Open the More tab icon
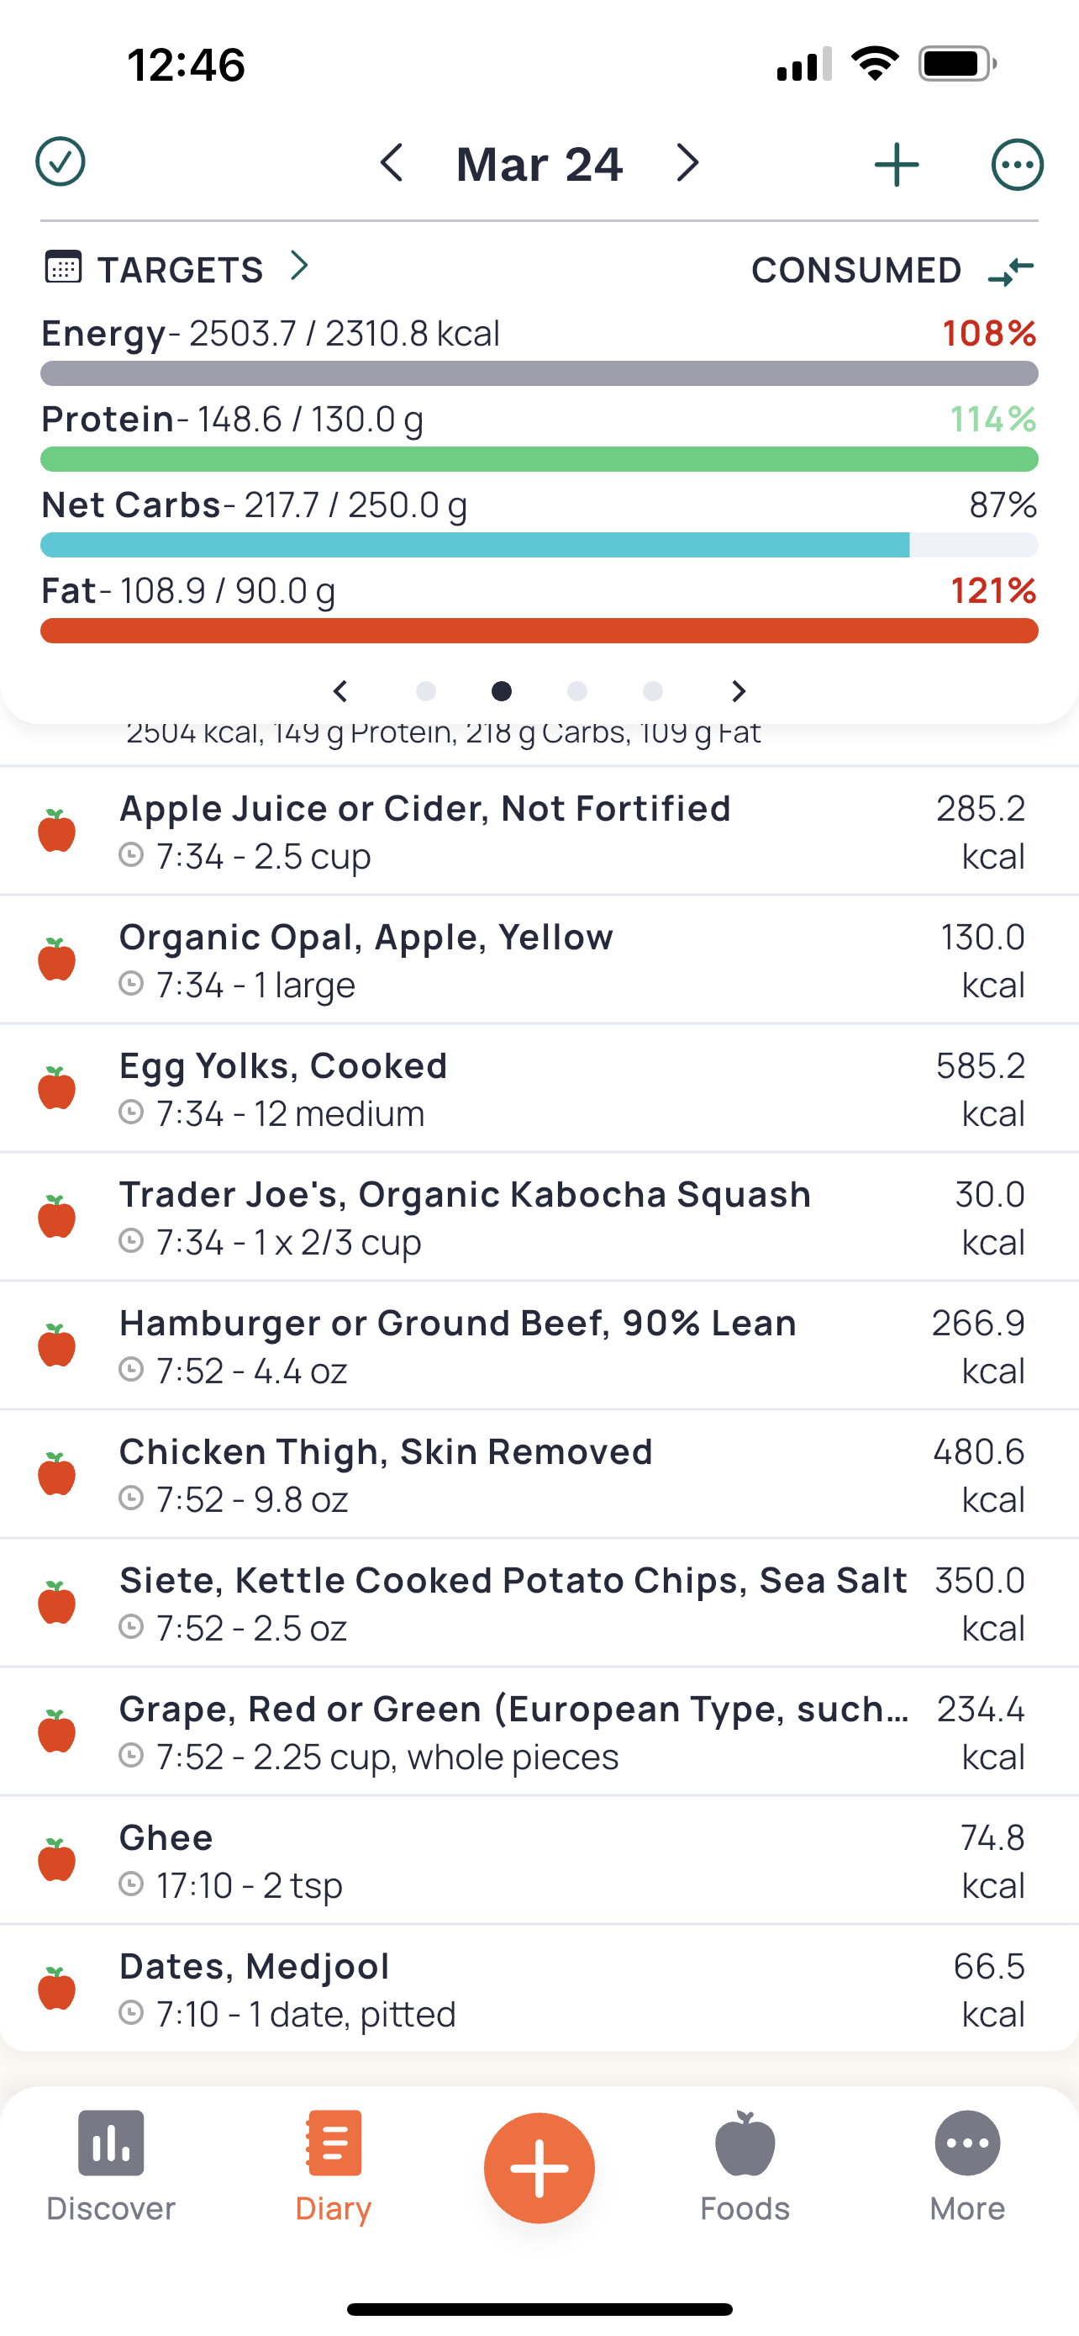Screen dimensions: 1079x2336 [x=966, y=2144]
